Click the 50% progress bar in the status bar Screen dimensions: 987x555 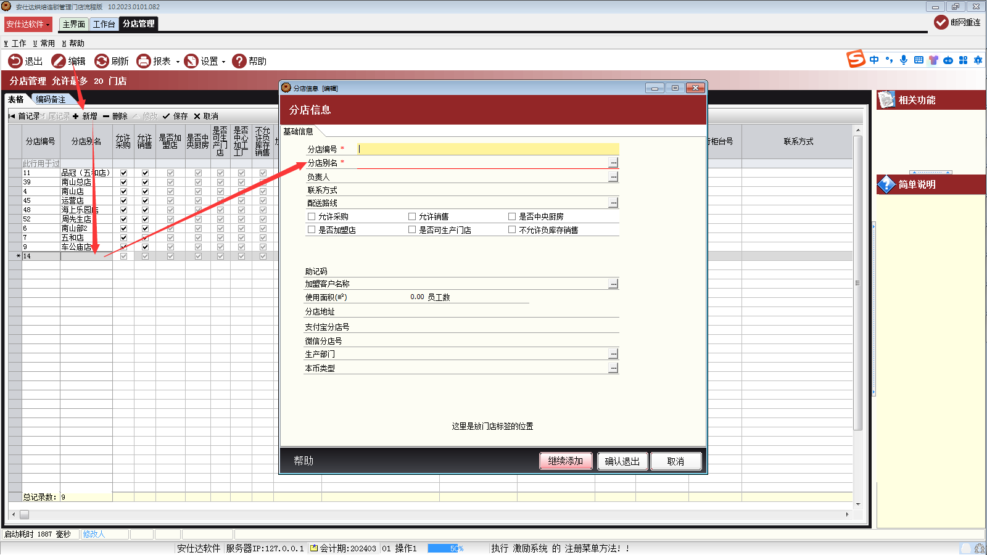pos(446,548)
